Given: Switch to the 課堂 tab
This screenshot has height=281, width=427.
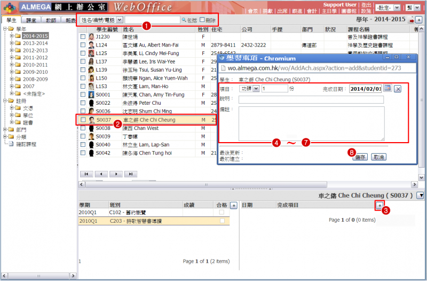Looking at the screenshot, I should [31, 20].
